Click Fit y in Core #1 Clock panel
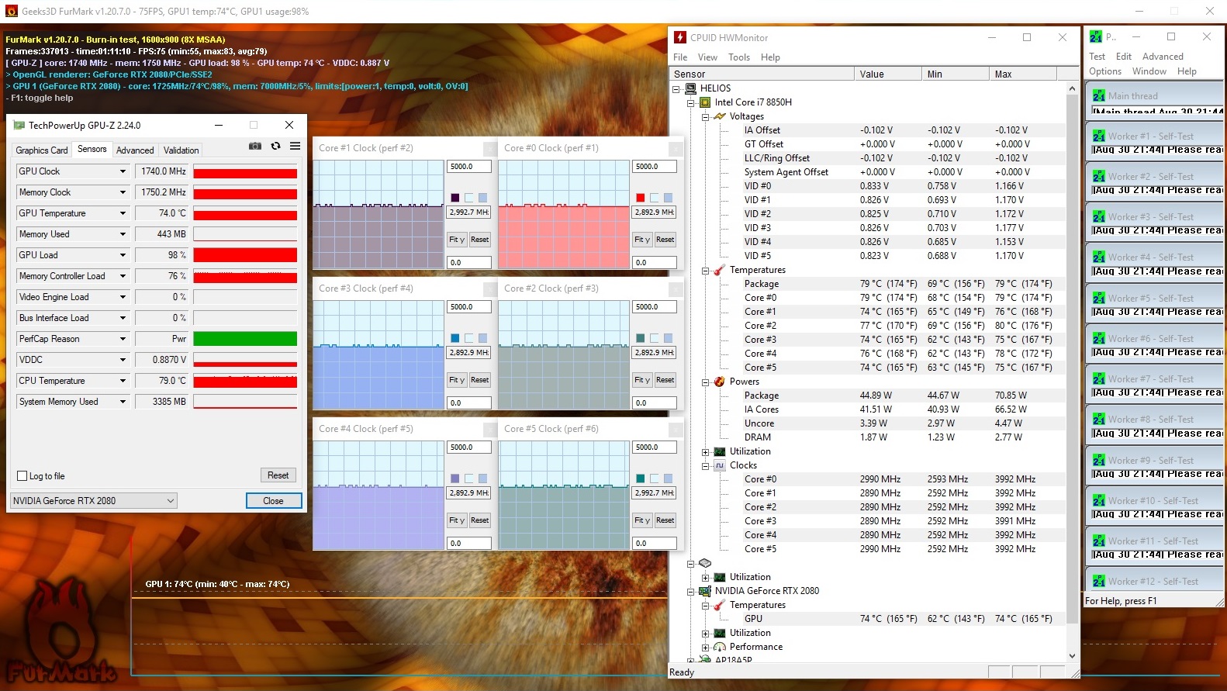Screen dimensions: 1227x691 457,240
